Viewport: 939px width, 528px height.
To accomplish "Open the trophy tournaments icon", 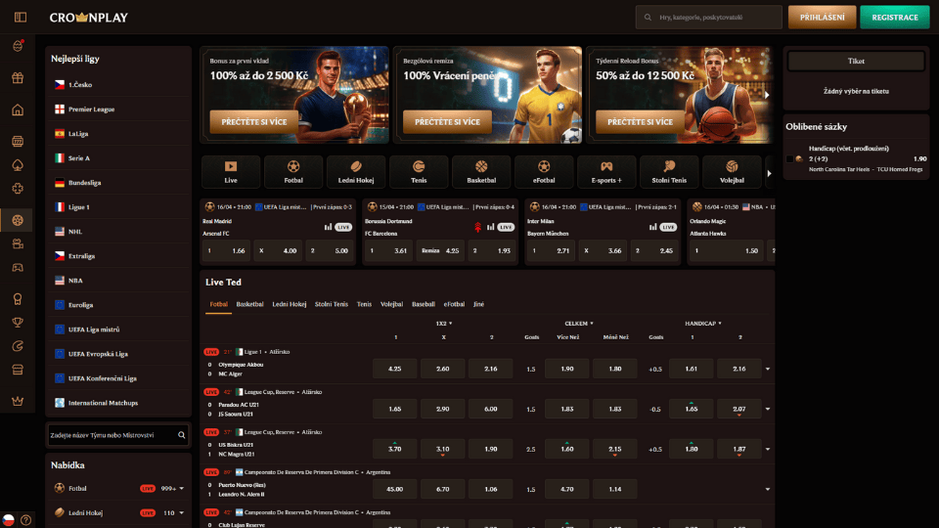I will (x=18, y=323).
